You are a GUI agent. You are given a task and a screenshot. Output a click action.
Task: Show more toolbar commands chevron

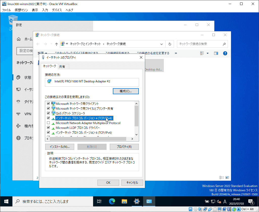[x=176, y=53]
